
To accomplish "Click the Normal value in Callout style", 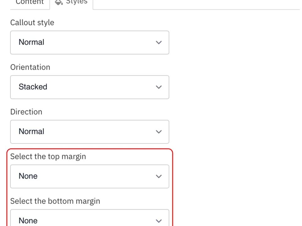I will pyautogui.click(x=31, y=42).
